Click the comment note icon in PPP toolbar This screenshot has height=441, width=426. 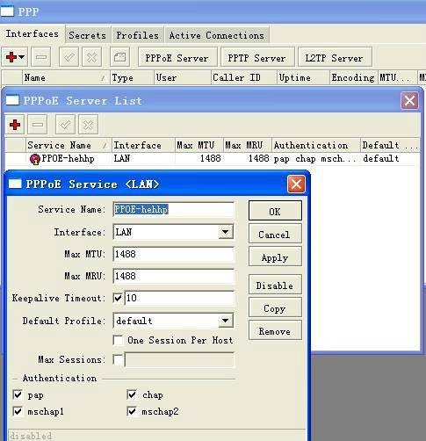119,57
